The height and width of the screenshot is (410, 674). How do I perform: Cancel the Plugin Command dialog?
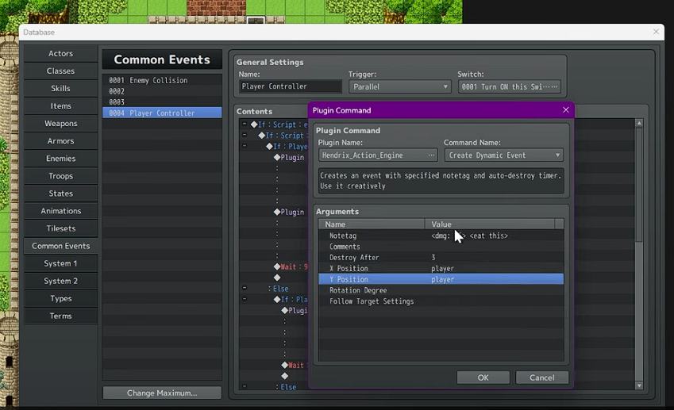click(541, 377)
